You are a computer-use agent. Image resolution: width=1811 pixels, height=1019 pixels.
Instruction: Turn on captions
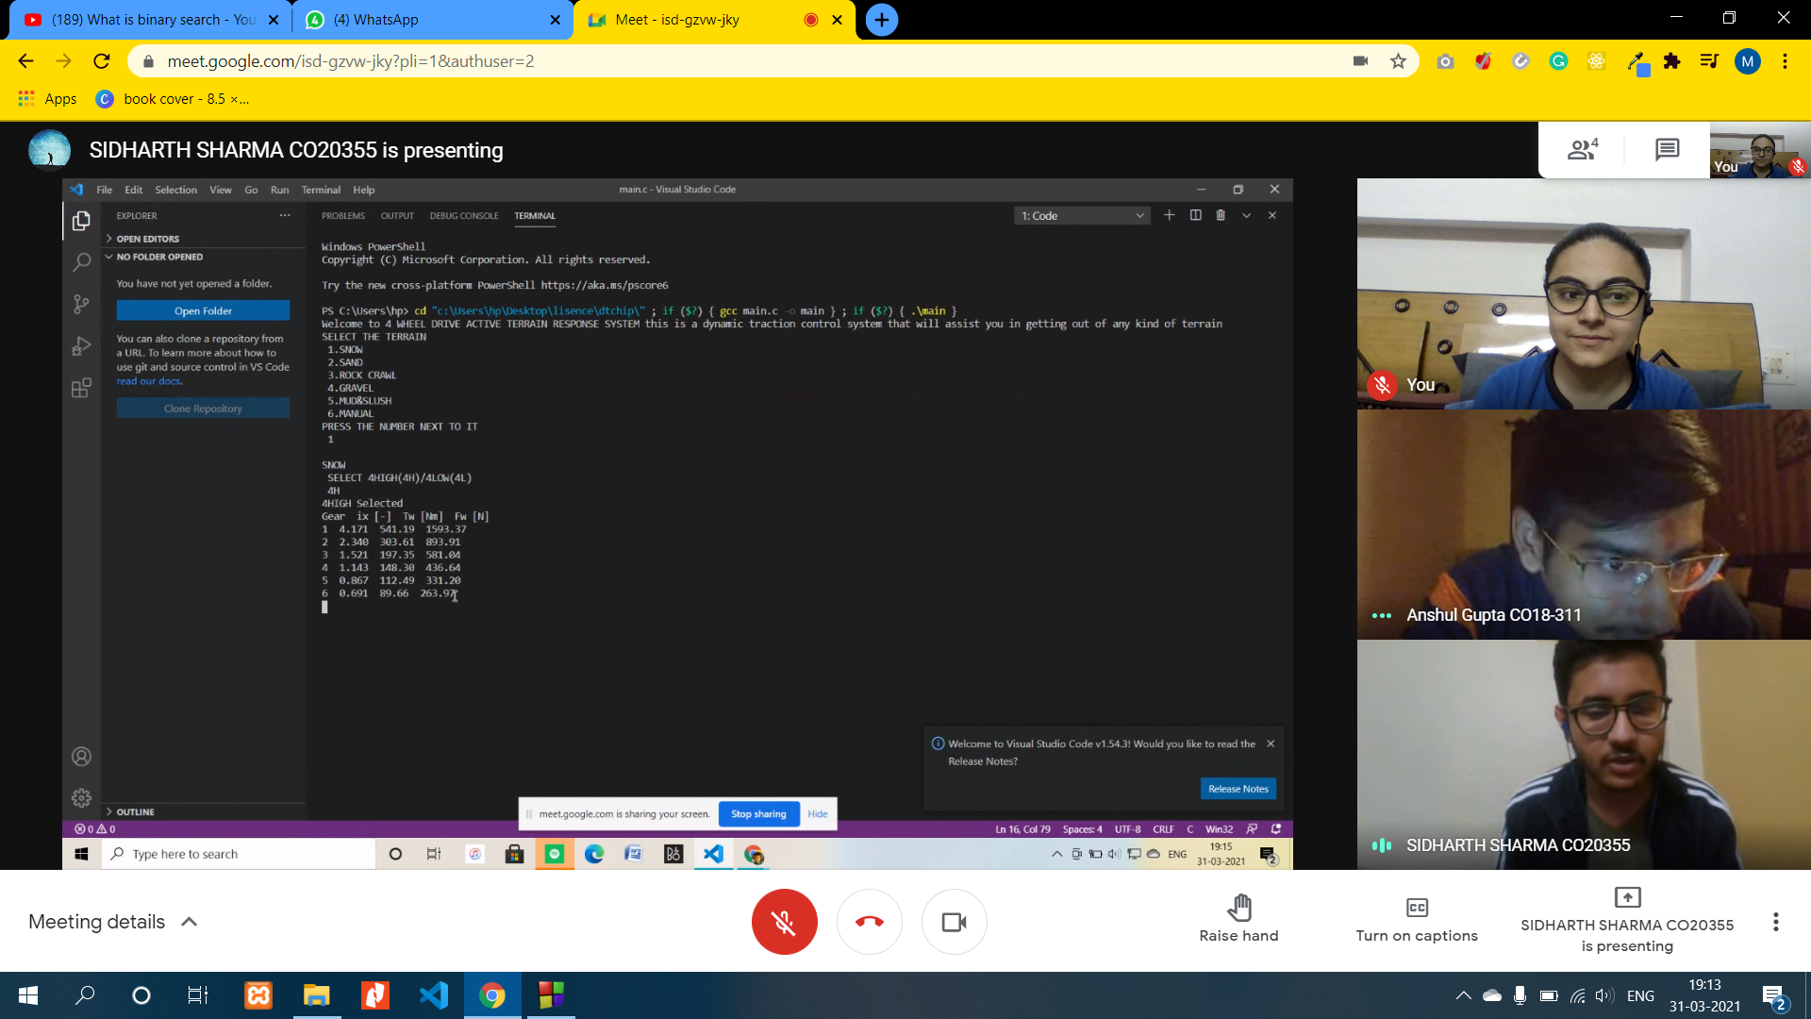point(1416,918)
